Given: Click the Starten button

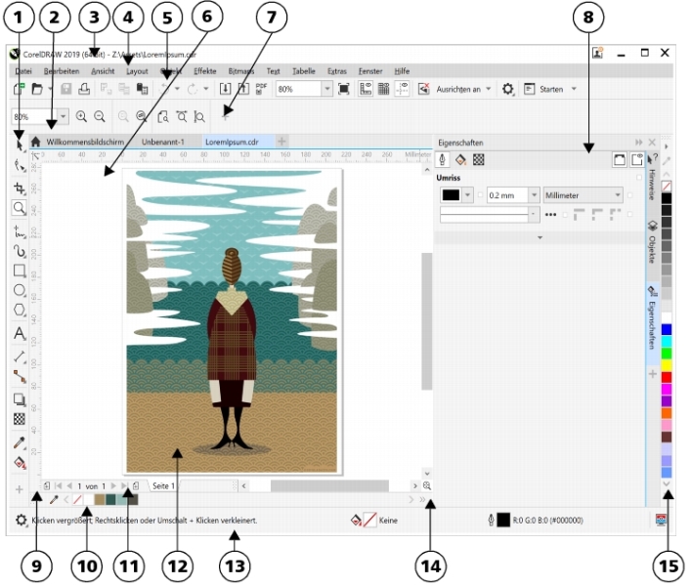Looking at the screenshot, I should 551,89.
